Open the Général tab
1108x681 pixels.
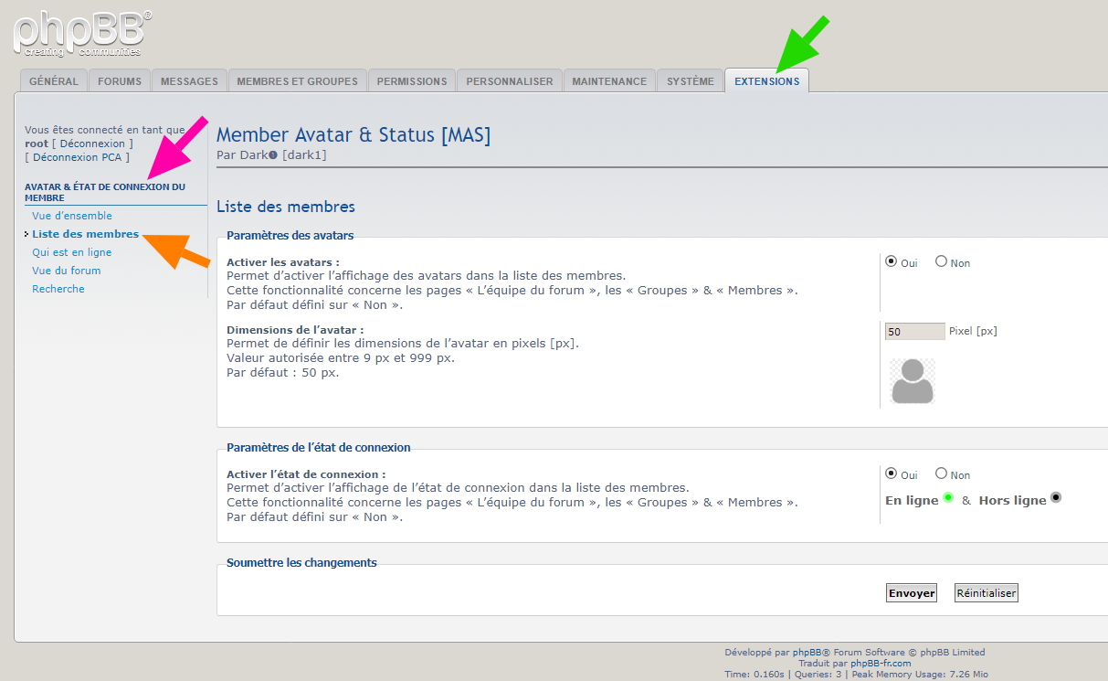[x=54, y=81]
